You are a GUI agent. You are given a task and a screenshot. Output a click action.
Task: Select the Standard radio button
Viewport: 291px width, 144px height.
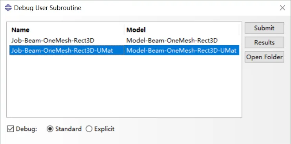pyautogui.click(x=50, y=129)
